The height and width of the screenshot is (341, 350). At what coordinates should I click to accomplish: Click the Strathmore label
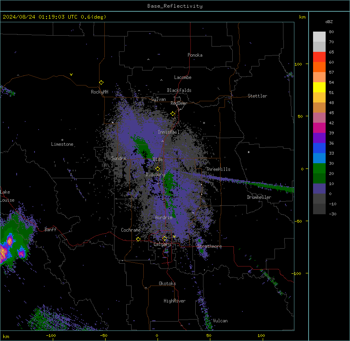[210, 246]
